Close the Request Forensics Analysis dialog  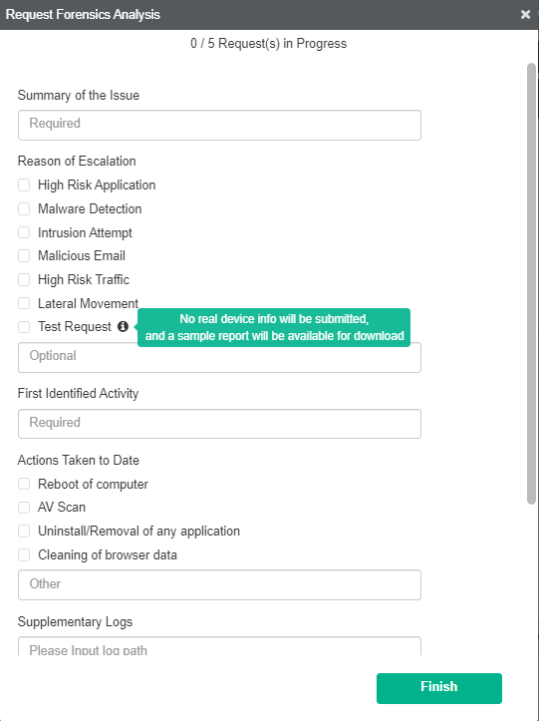526,15
